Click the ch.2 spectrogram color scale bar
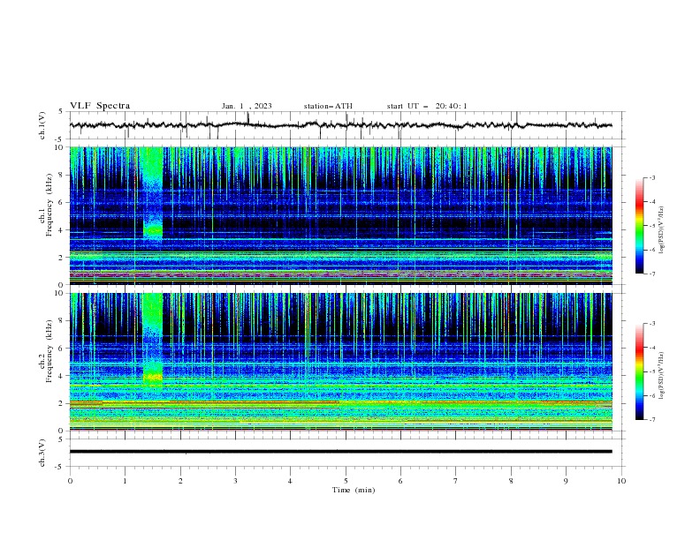 point(640,371)
